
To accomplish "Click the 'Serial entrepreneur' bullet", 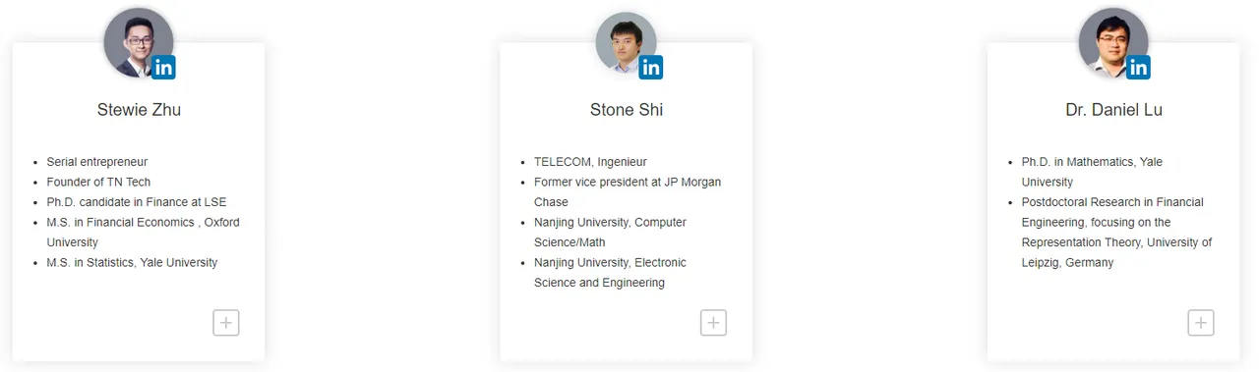I will tap(96, 162).
